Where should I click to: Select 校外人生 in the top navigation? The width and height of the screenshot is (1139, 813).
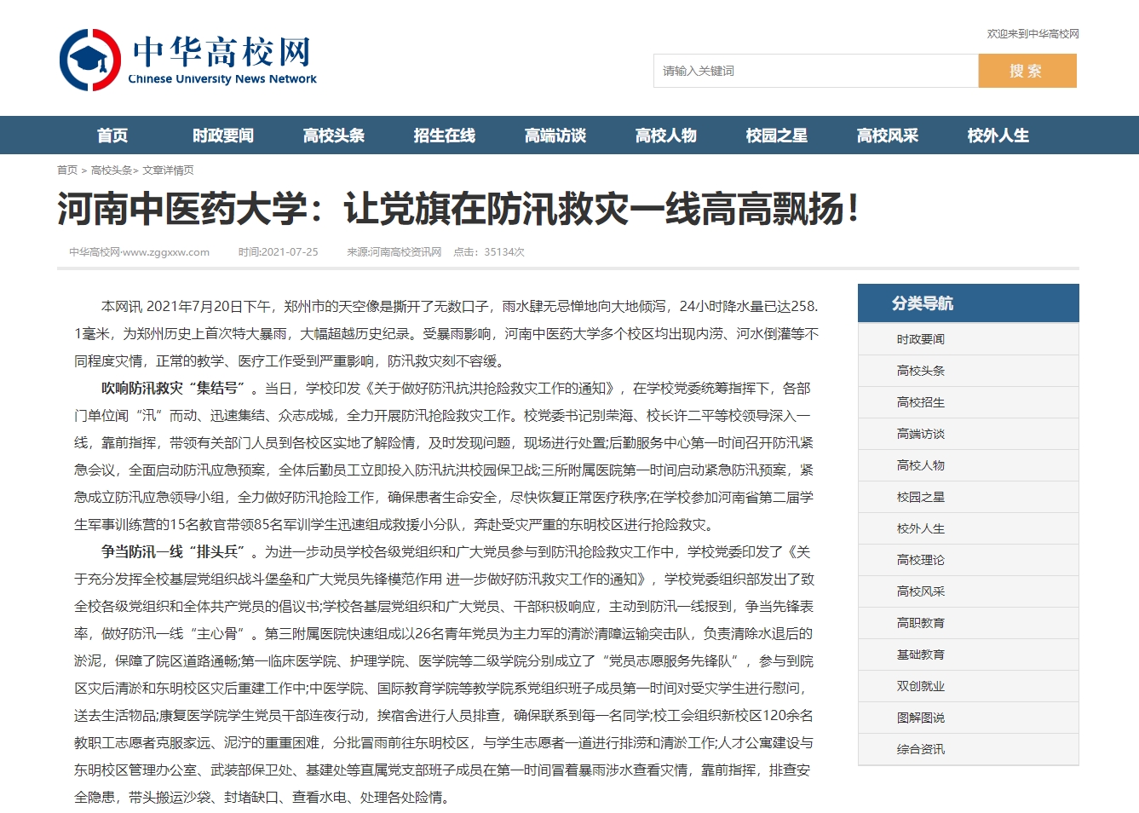click(998, 135)
